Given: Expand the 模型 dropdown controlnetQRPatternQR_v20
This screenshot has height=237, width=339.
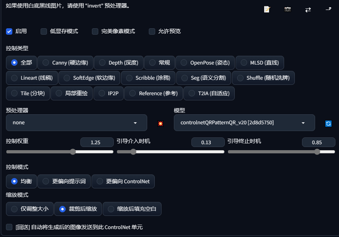Looking at the screenshot, I should [244, 123].
